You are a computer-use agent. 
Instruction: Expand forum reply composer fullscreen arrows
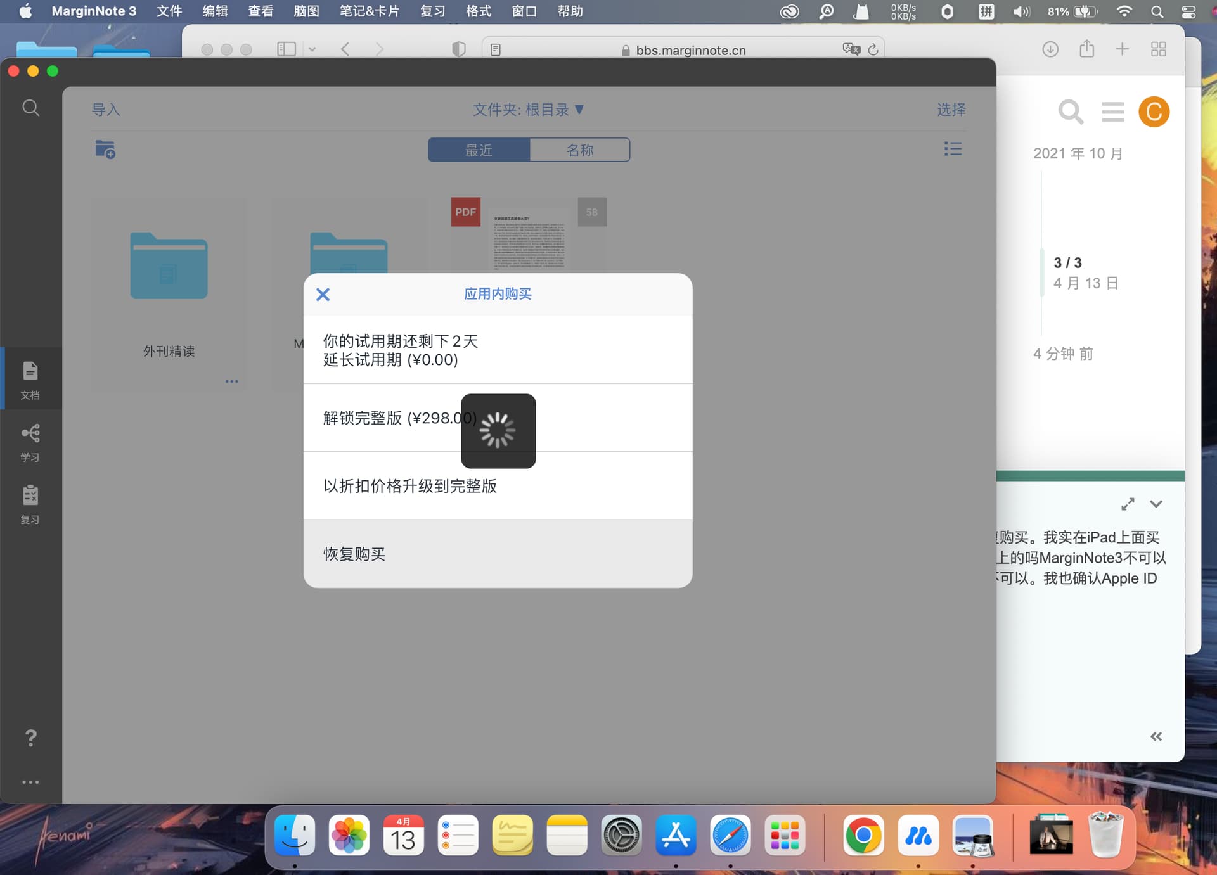click(1128, 504)
